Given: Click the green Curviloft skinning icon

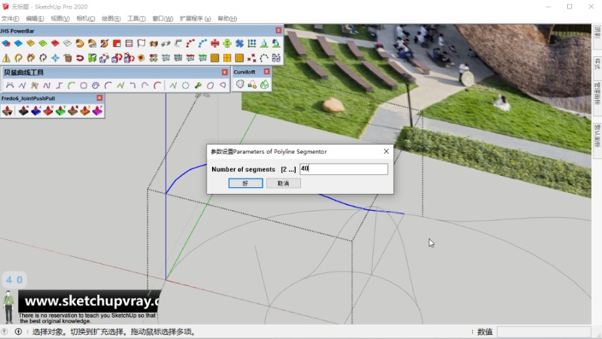Looking at the screenshot, I should point(264,84).
